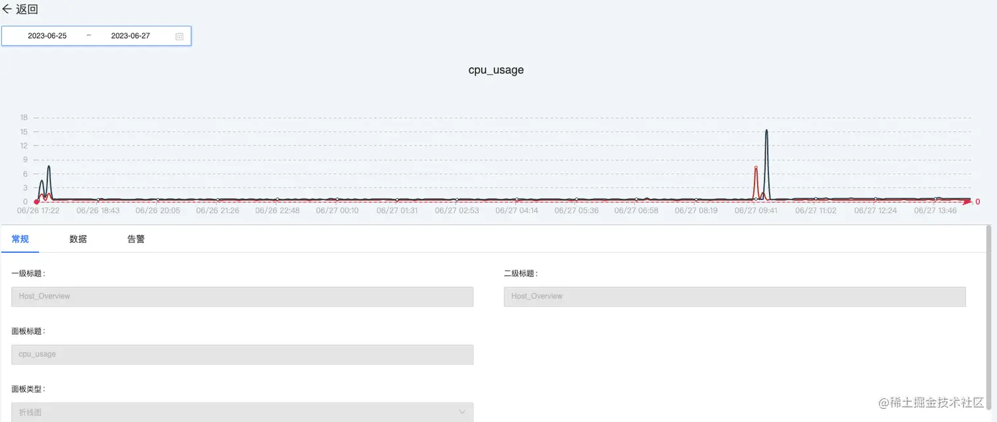Click the red threshold value 0 label

pos(978,202)
